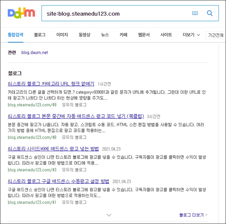This screenshot has width=226, height=224.
Task: Expand the 더보기 tab menu
Action: (191, 35)
